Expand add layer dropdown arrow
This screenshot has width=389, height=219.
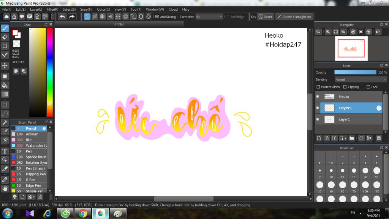pyautogui.click(x=345, y=138)
